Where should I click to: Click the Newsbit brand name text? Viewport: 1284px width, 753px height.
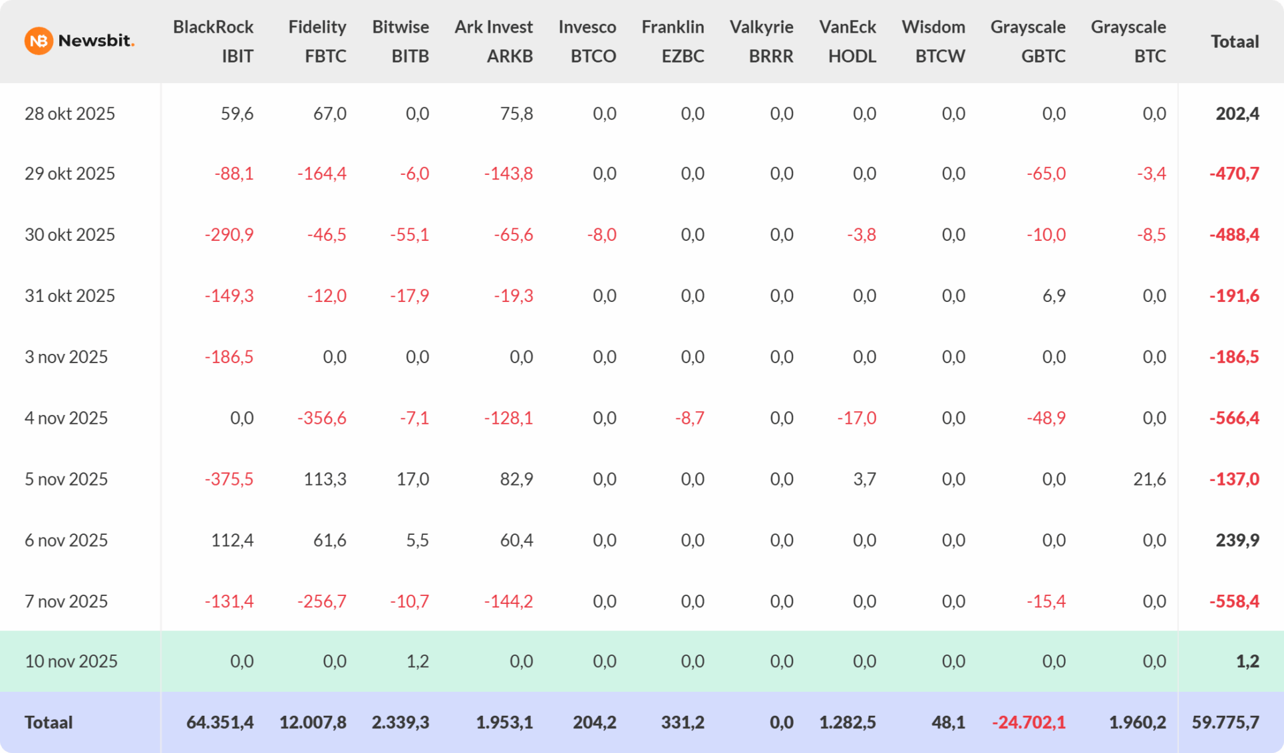(96, 41)
